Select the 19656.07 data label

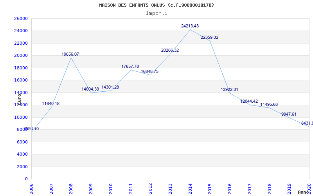(70, 54)
